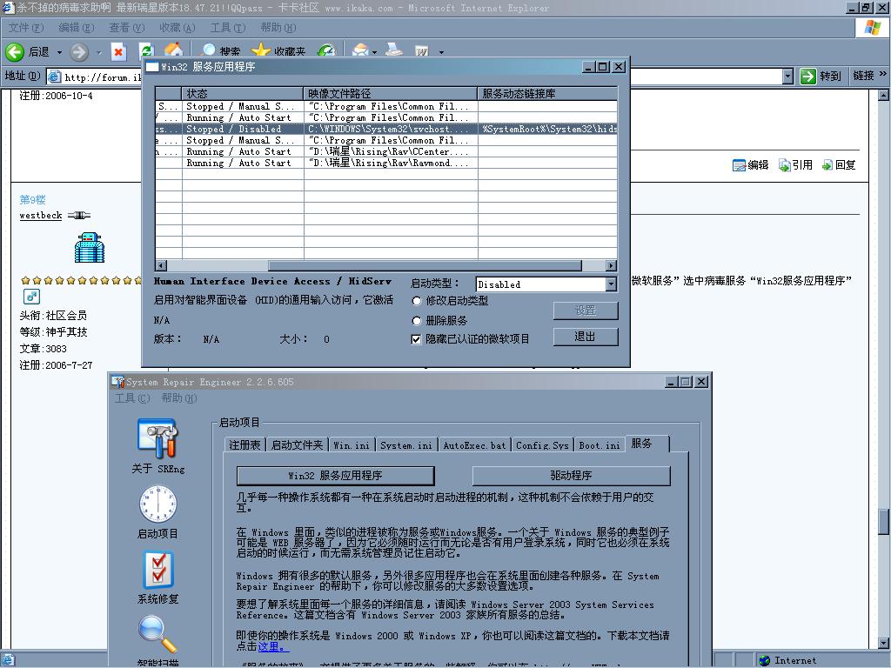The height and width of the screenshot is (668, 891).
Task: Click the 引用 quote post icon
Action: click(x=785, y=165)
